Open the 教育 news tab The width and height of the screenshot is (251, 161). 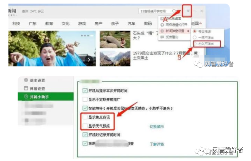pyautogui.click(x=49, y=23)
